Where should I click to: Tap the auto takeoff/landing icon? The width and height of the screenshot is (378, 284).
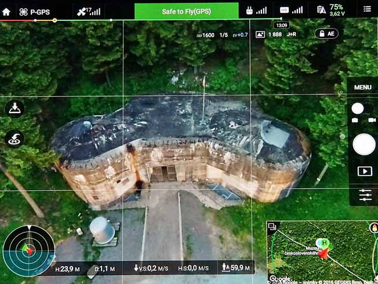(14, 109)
